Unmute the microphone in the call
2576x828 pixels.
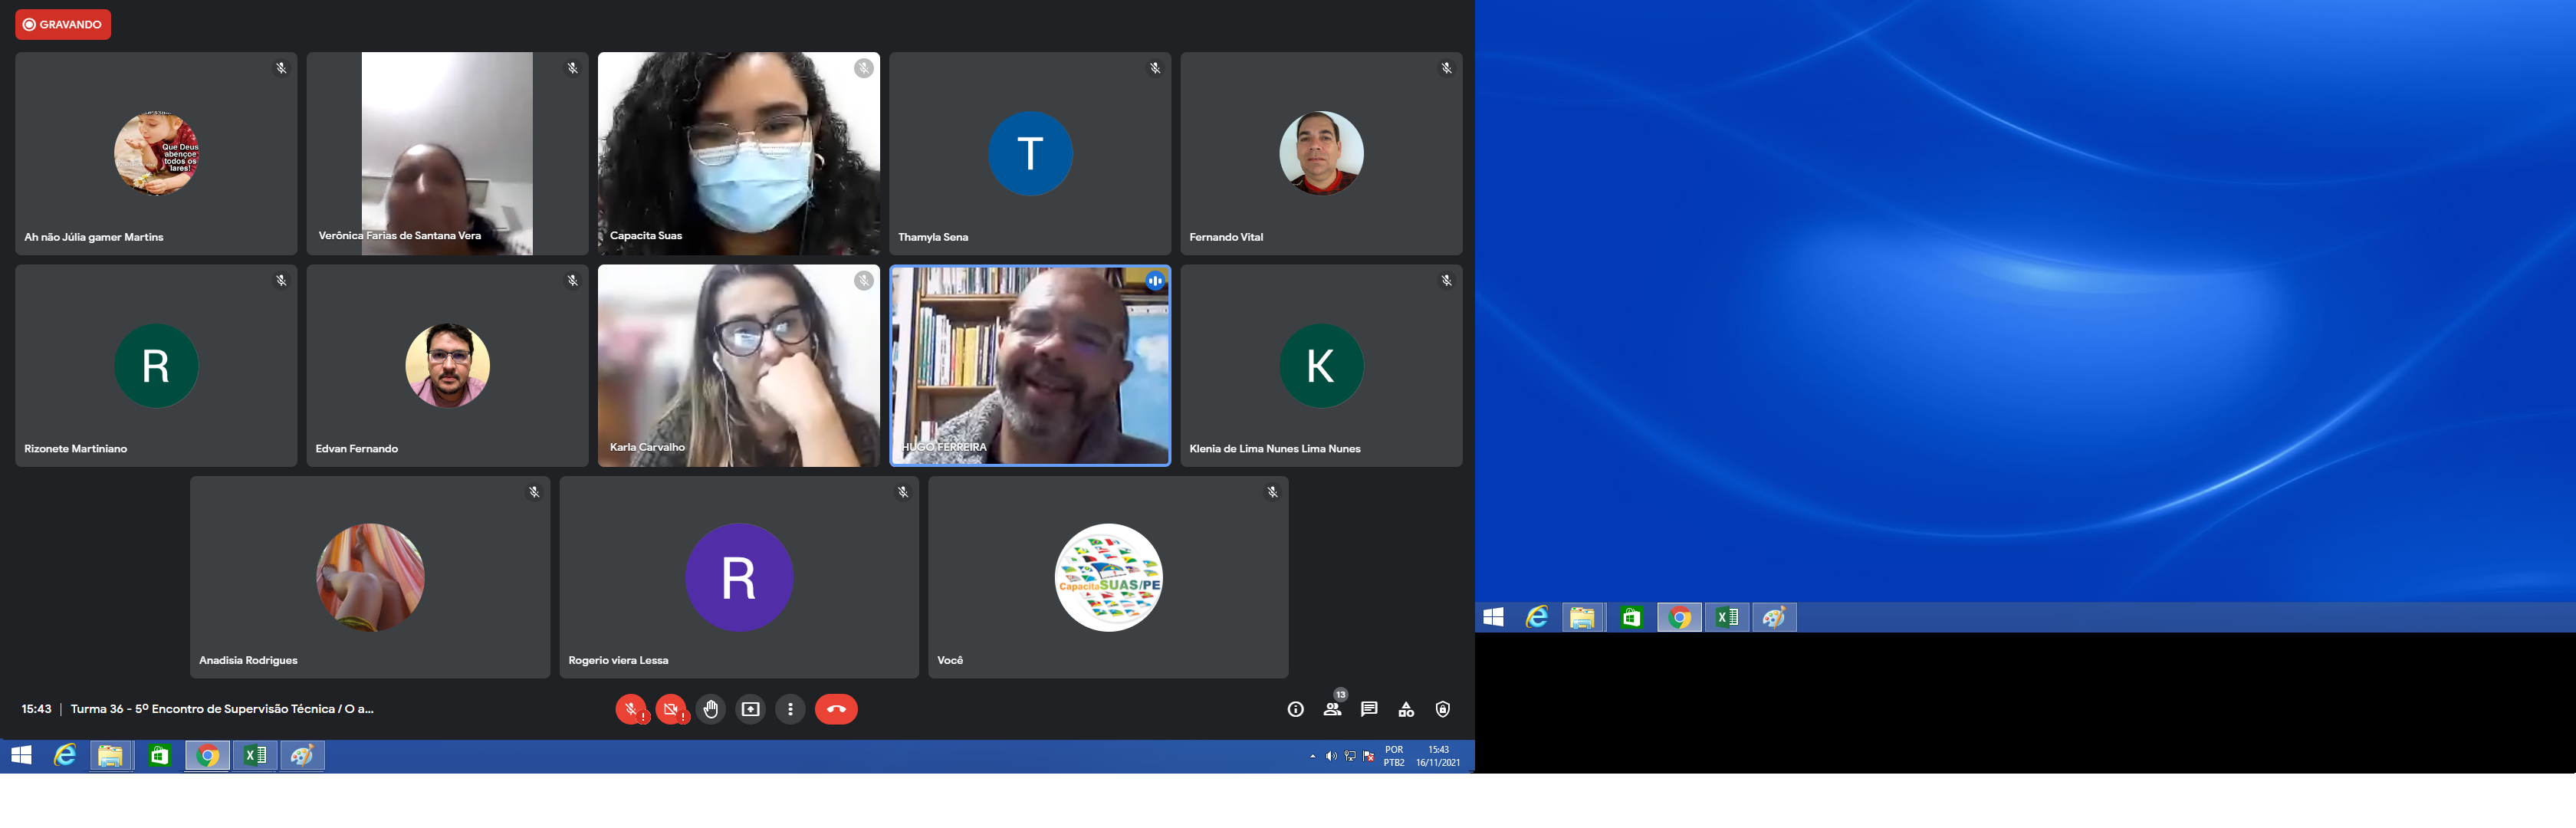(x=630, y=709)
